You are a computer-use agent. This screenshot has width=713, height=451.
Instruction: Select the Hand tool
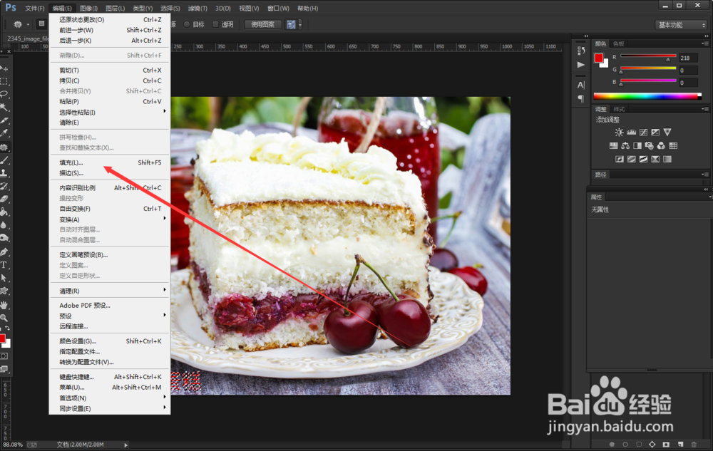click(x=4, y=305)
